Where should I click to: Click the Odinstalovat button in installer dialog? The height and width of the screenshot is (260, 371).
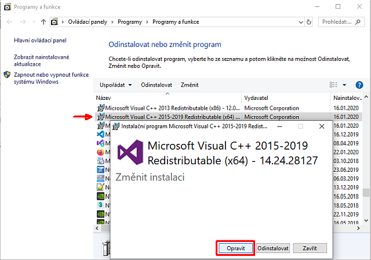point(273,248)
